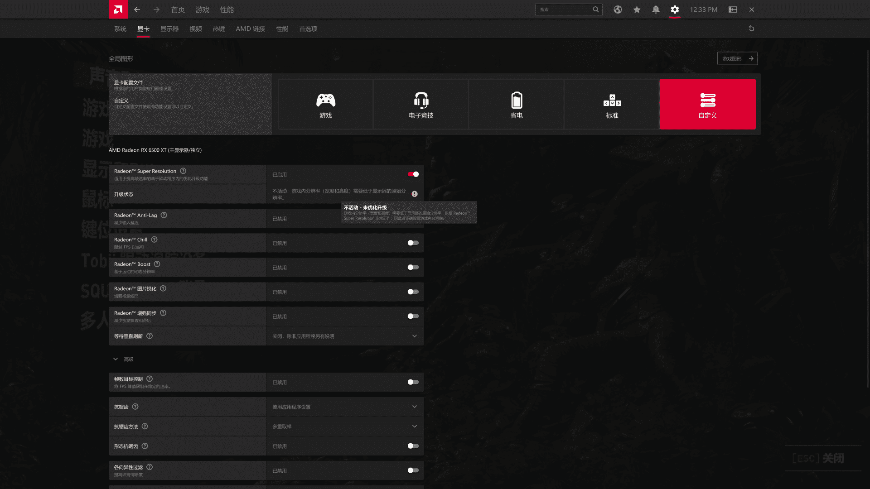The height and width of the screenshot is (489, 870).
Task: Open help for Radeon 图片锐化
Action: click(x=163, y=288)
